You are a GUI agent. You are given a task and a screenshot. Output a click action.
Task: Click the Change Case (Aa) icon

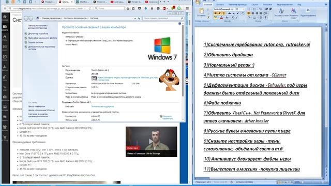coord(227,18)
